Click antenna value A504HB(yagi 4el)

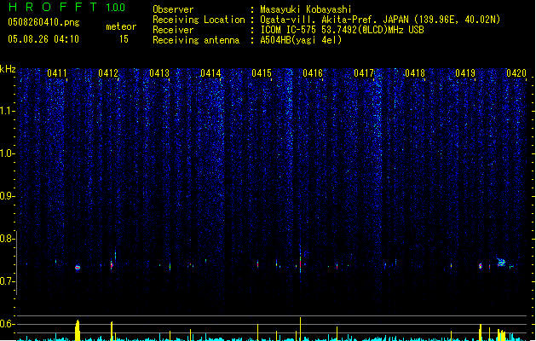point(301,40)
